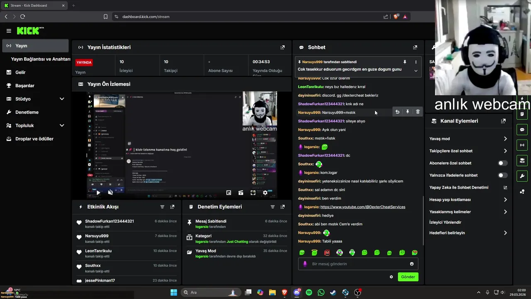Toggle Abonelere özel sohbet switch
531x299 pixels.
point(502,163)
